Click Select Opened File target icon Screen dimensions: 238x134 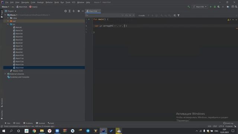click(x=65, y=11)
